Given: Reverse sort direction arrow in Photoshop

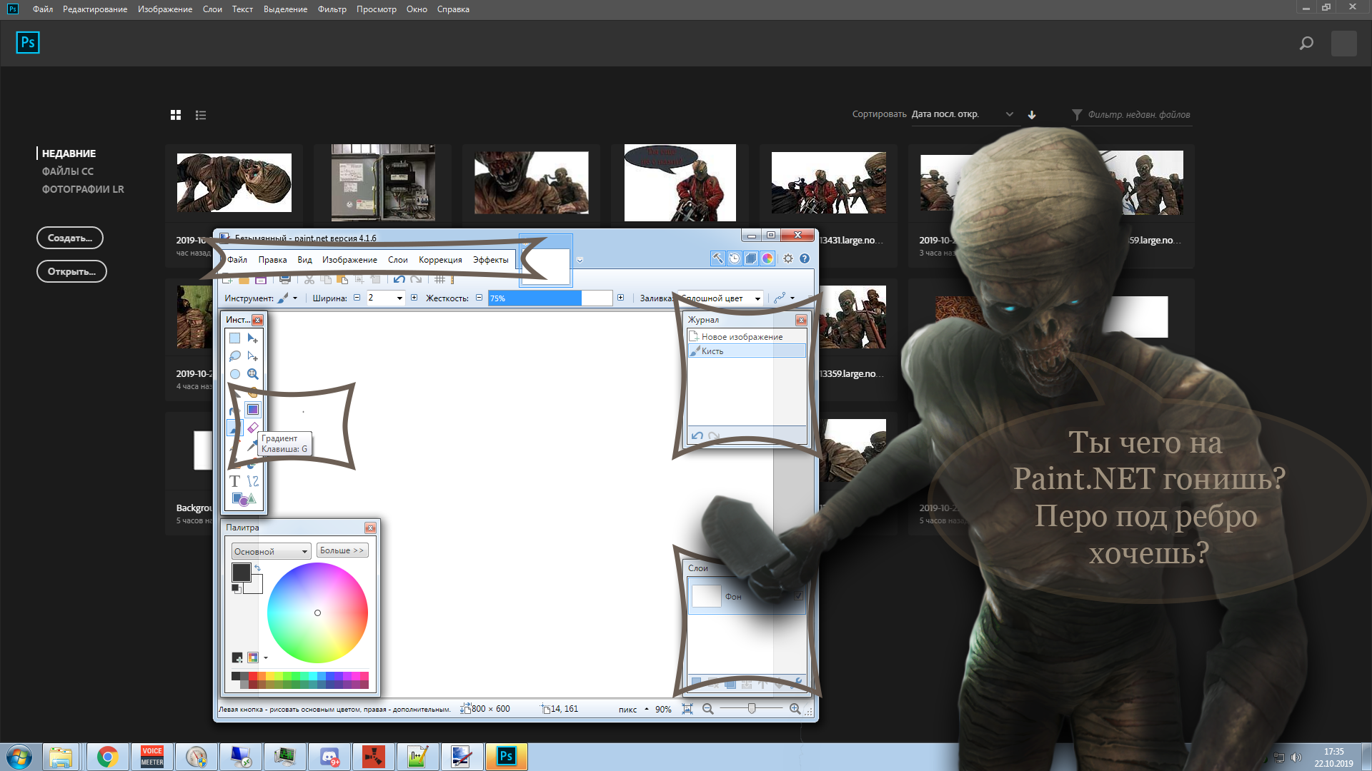Looking at the screenshot, I should pos(1032,114).
